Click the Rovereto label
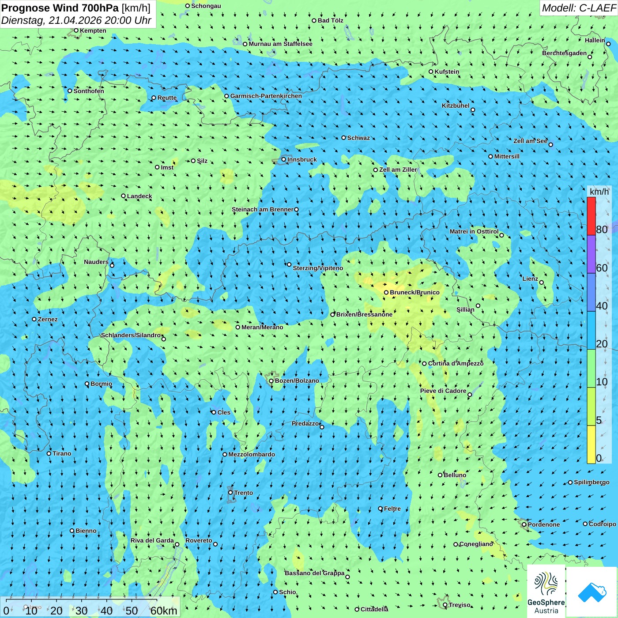 [x=199, y=540]
